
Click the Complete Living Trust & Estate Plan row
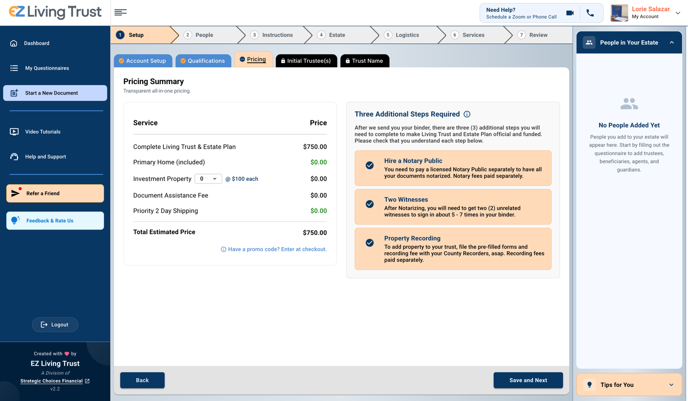[230, 147]
